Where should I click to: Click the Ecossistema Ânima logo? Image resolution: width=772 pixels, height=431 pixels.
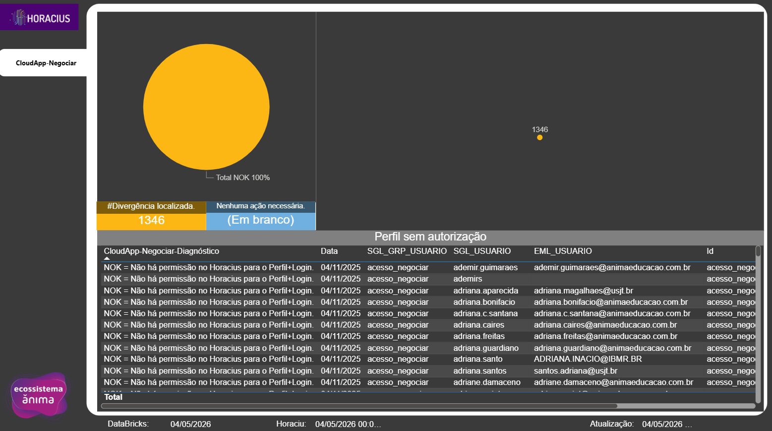[x=38, y=395]
